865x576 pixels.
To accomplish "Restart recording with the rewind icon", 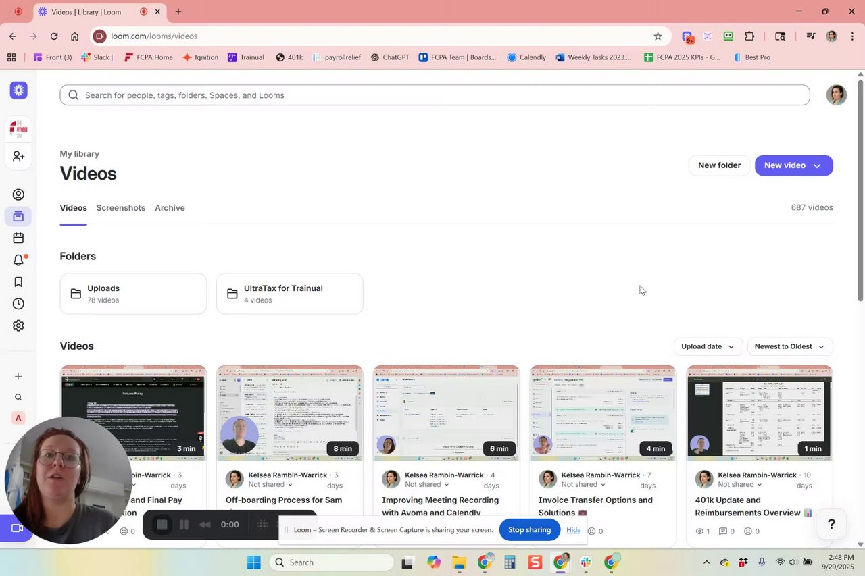I will [x=205, y=525].
